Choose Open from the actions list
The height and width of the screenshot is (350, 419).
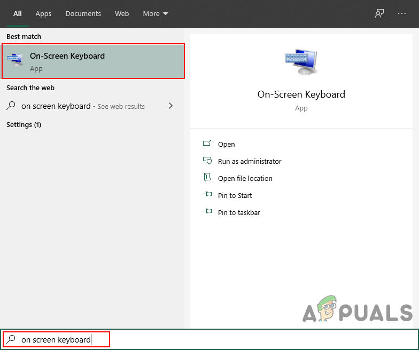tap(227, 144)
